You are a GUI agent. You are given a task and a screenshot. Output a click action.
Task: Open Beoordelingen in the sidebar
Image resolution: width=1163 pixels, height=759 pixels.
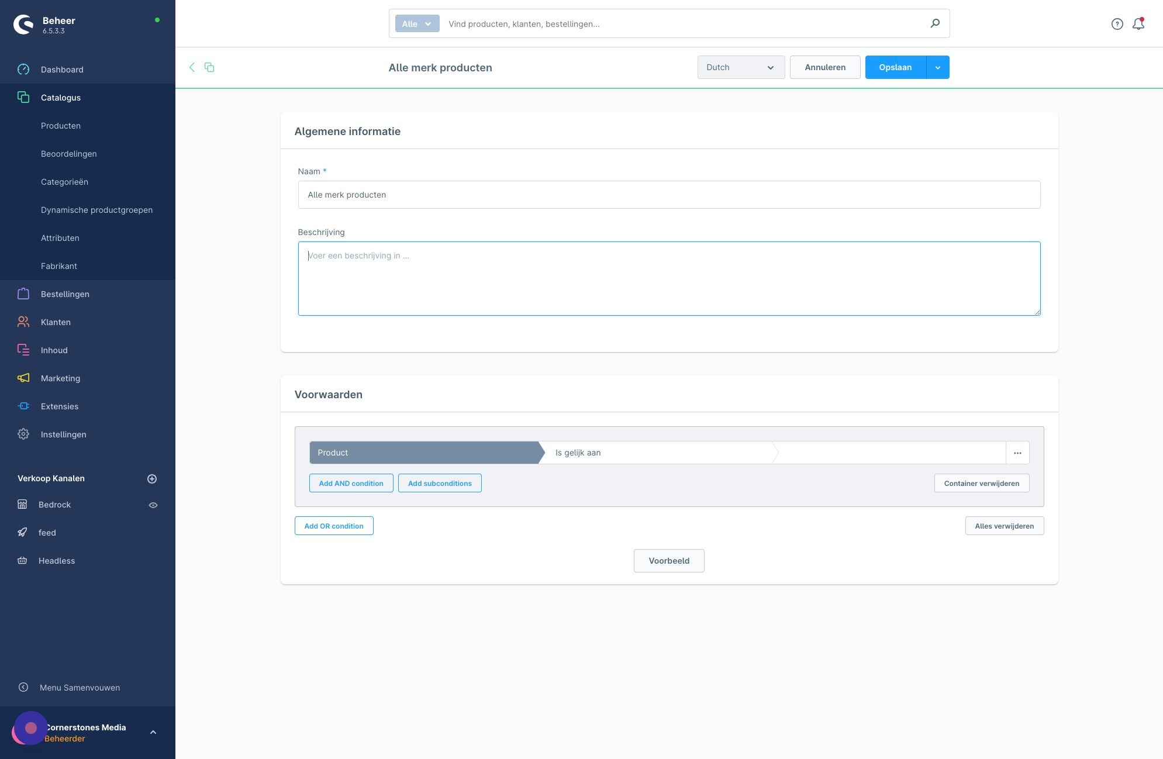coord(69,154)
